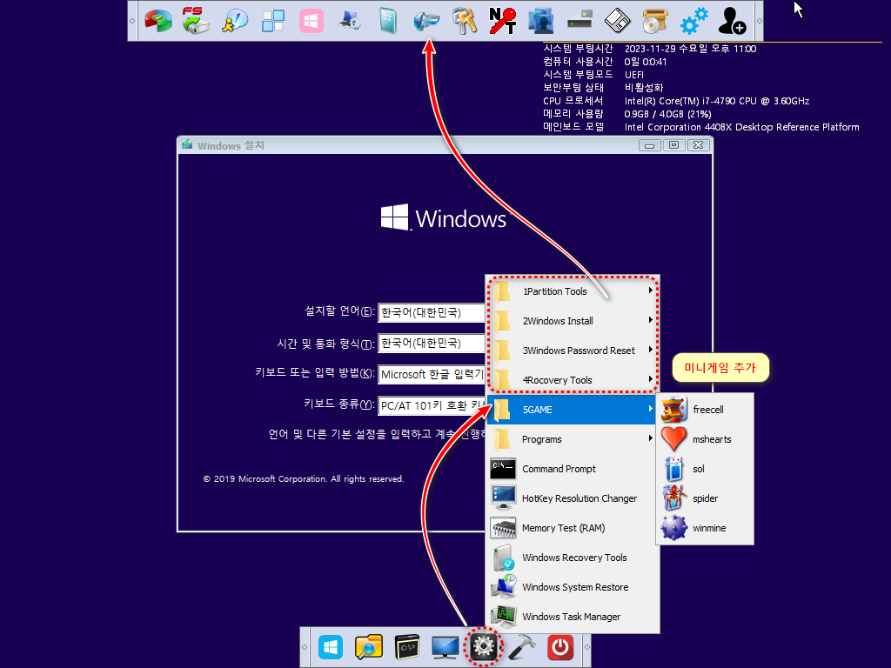891x668 pixels.
Task: Open the 키보드 또는 입력 방법 combo box
Action: (x=432, y=374)
